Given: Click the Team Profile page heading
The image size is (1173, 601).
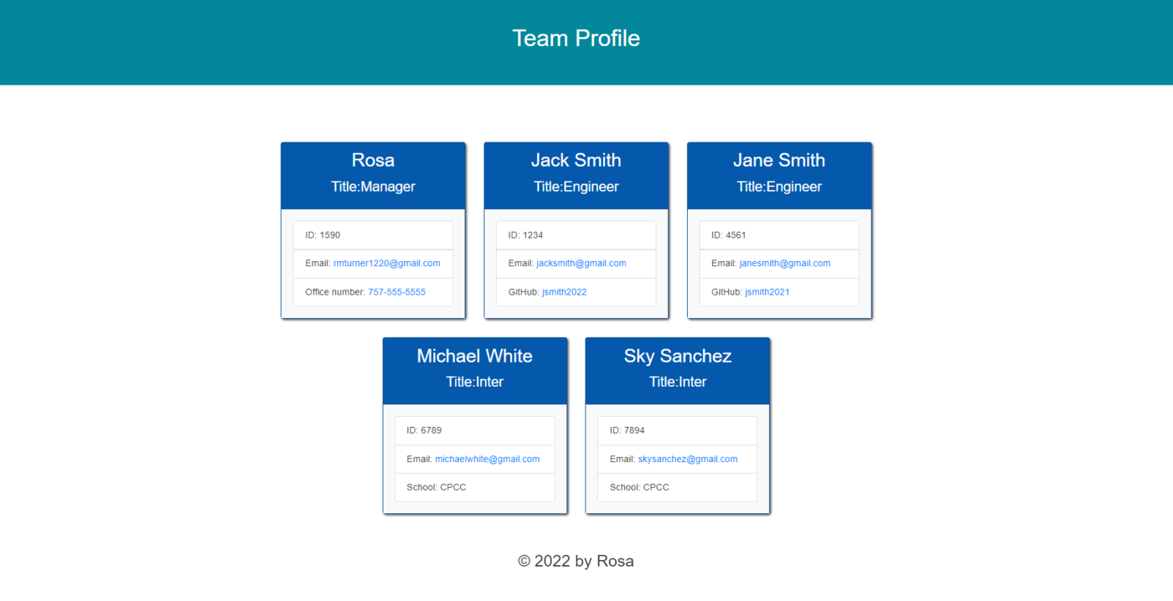Looking at the screenshot, I should click(576, 38).
